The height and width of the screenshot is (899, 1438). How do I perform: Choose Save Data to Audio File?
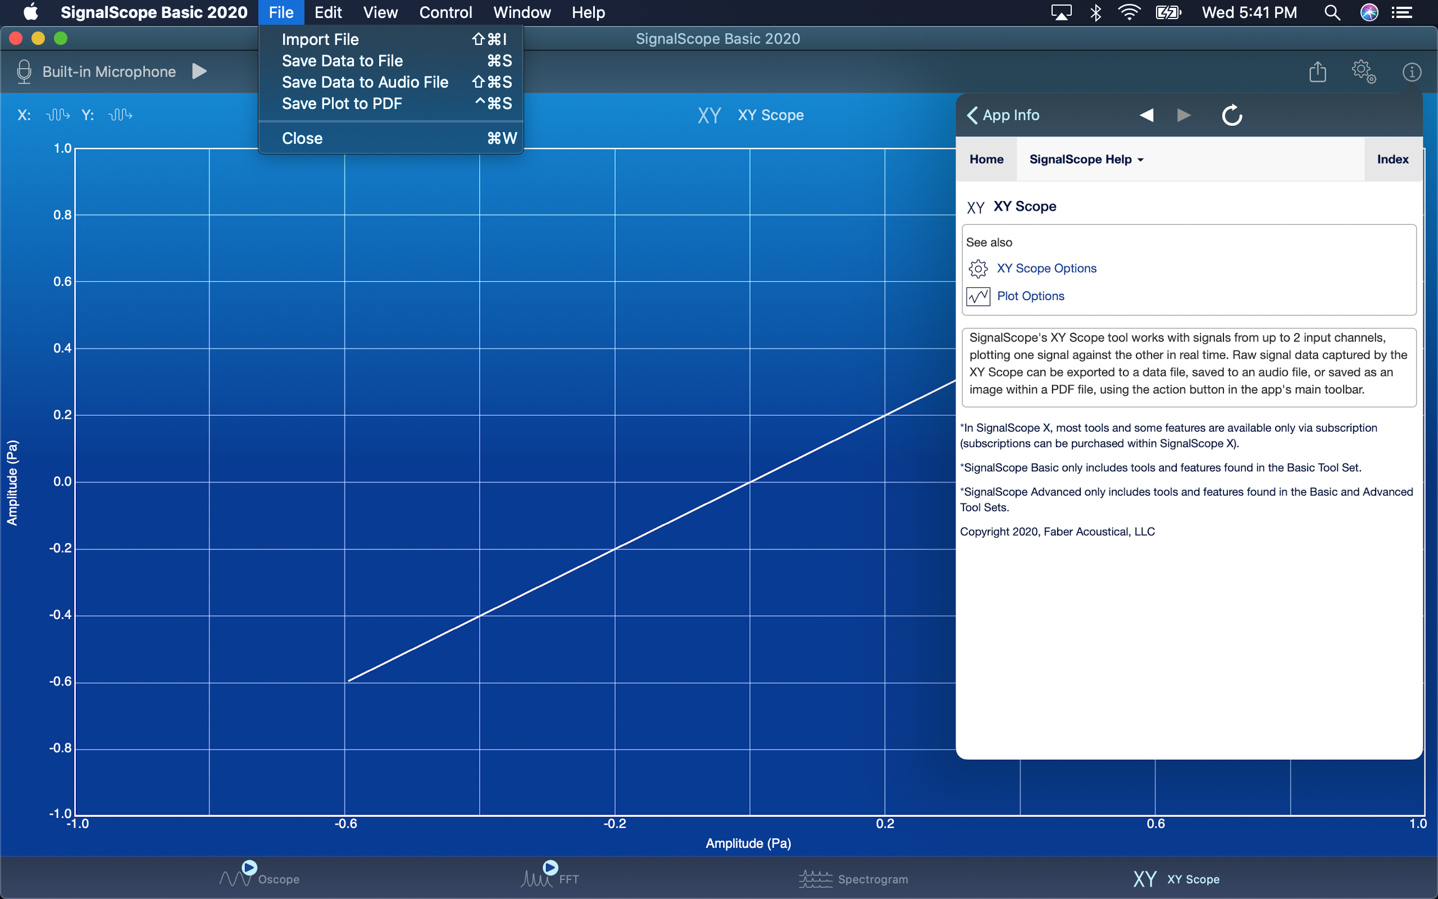pyautogui.click(x=391, y=82)
